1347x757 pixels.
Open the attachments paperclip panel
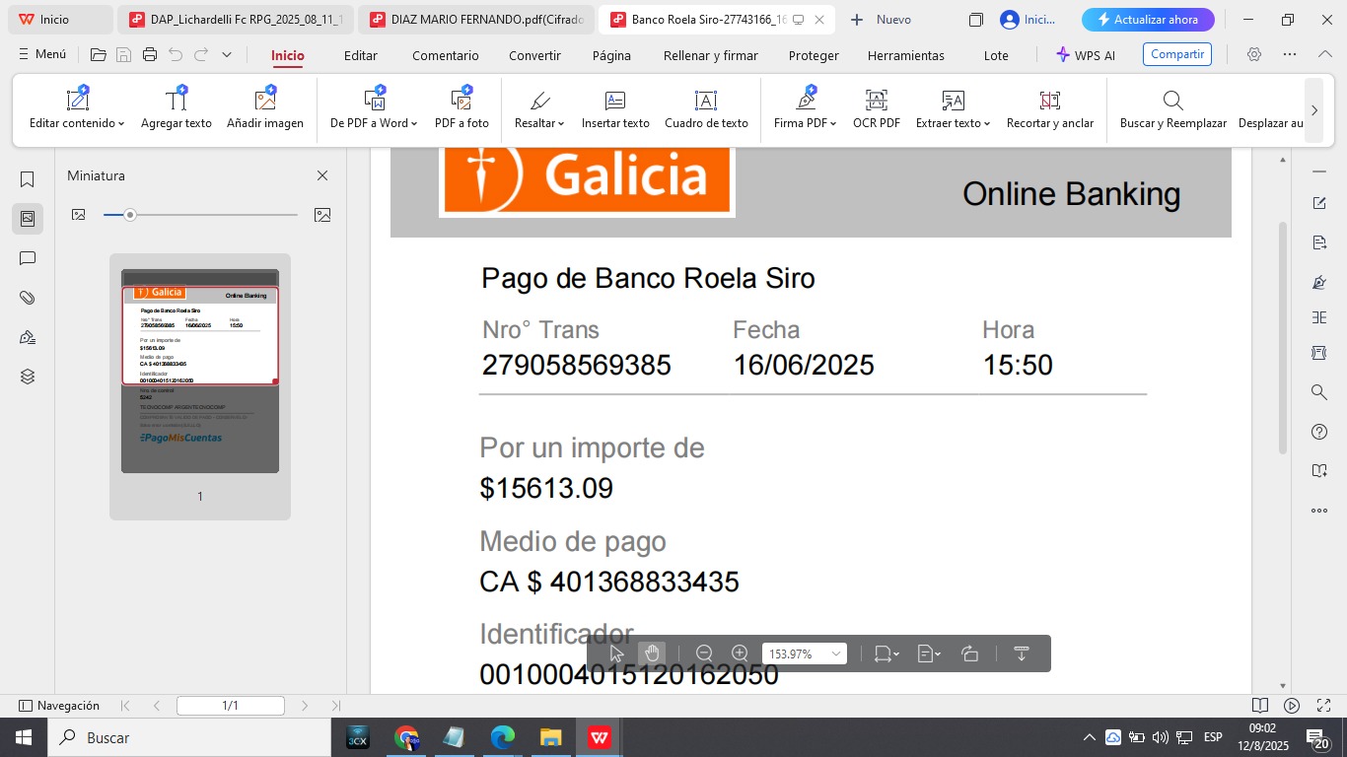[28, 298]
